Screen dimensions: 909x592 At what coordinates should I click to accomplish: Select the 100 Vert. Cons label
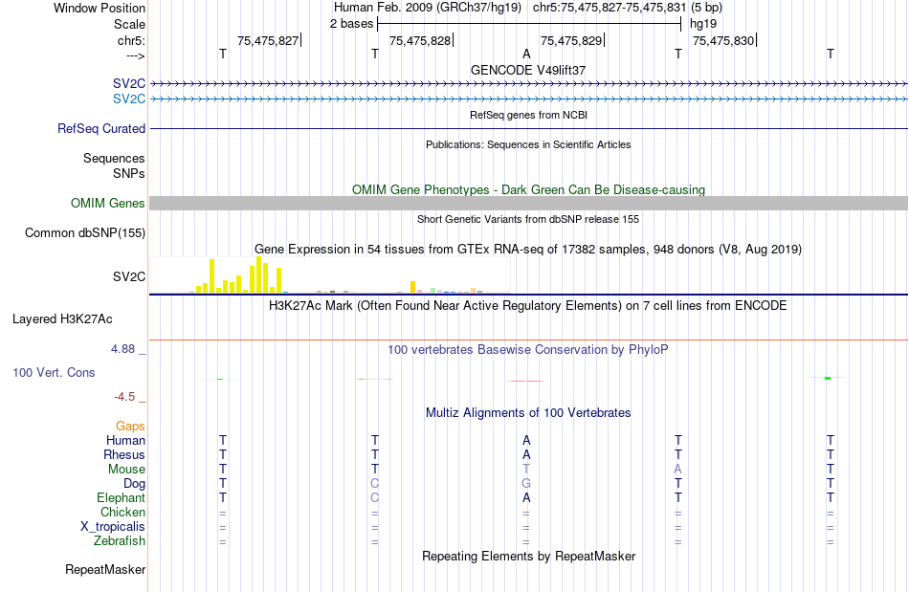[54, 372]
